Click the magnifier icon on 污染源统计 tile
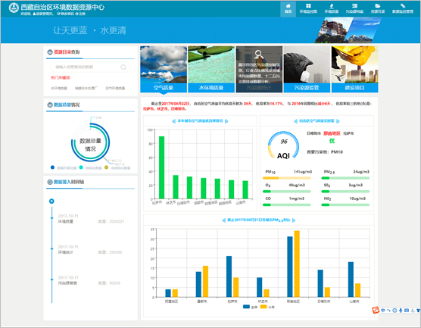Image resolution: width=421 pixels, height=328 pixels. click(x=258, y=55)
